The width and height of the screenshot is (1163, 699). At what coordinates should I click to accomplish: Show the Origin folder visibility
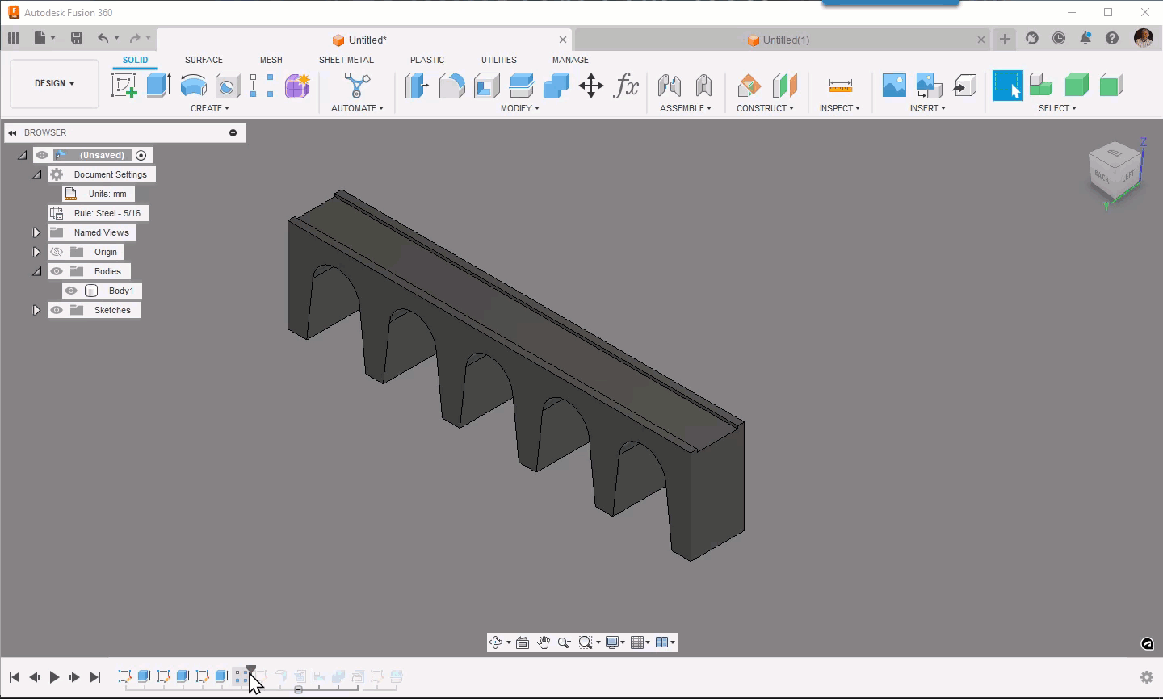[x=55, y=251]
